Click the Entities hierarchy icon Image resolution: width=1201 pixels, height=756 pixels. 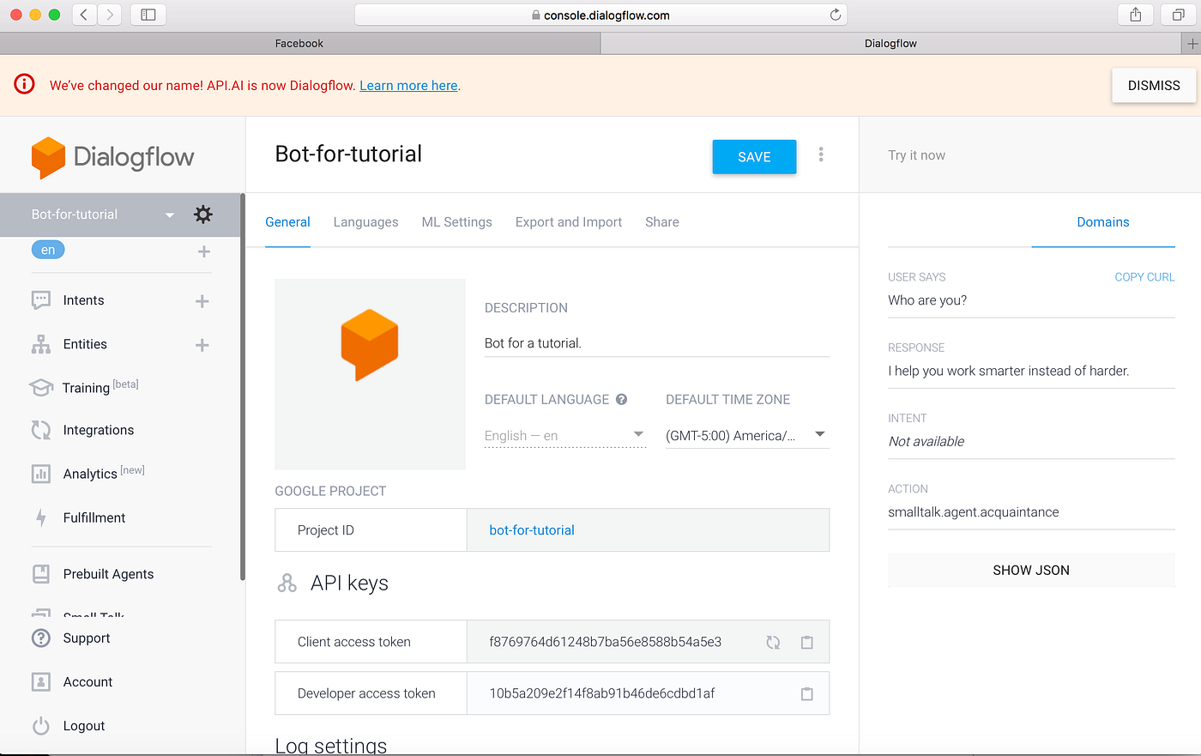click(x=41, y=344)
